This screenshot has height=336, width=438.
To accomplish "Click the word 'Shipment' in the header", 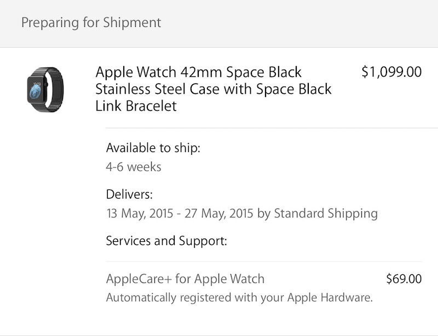I will pos(137,23).
